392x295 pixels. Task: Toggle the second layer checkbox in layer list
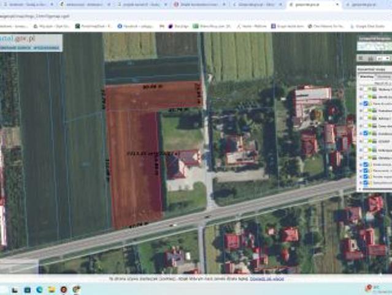coord(366,96)
